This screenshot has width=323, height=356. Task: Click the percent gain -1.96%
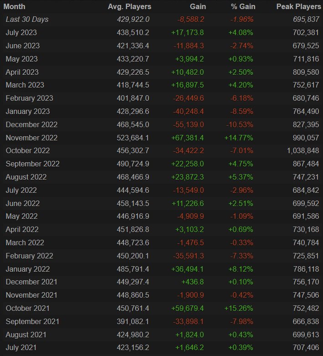coord(242,20)
